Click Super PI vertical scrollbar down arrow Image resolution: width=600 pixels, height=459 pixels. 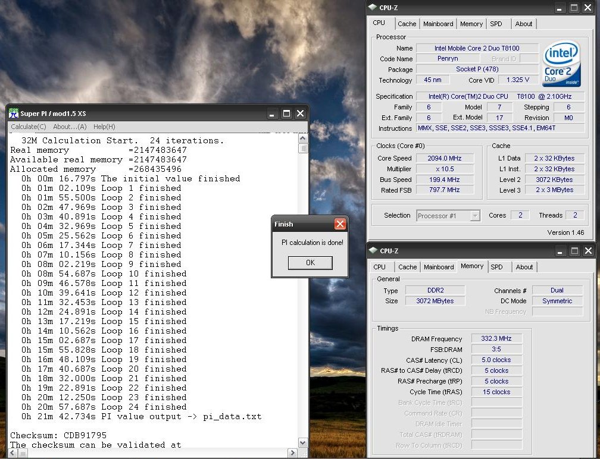(x=302, y=443)
